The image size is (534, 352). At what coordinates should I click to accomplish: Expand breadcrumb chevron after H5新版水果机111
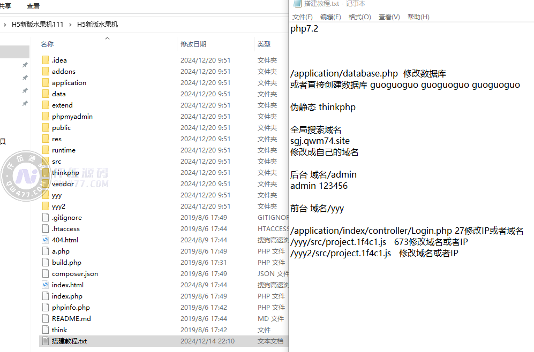[71, 25]
